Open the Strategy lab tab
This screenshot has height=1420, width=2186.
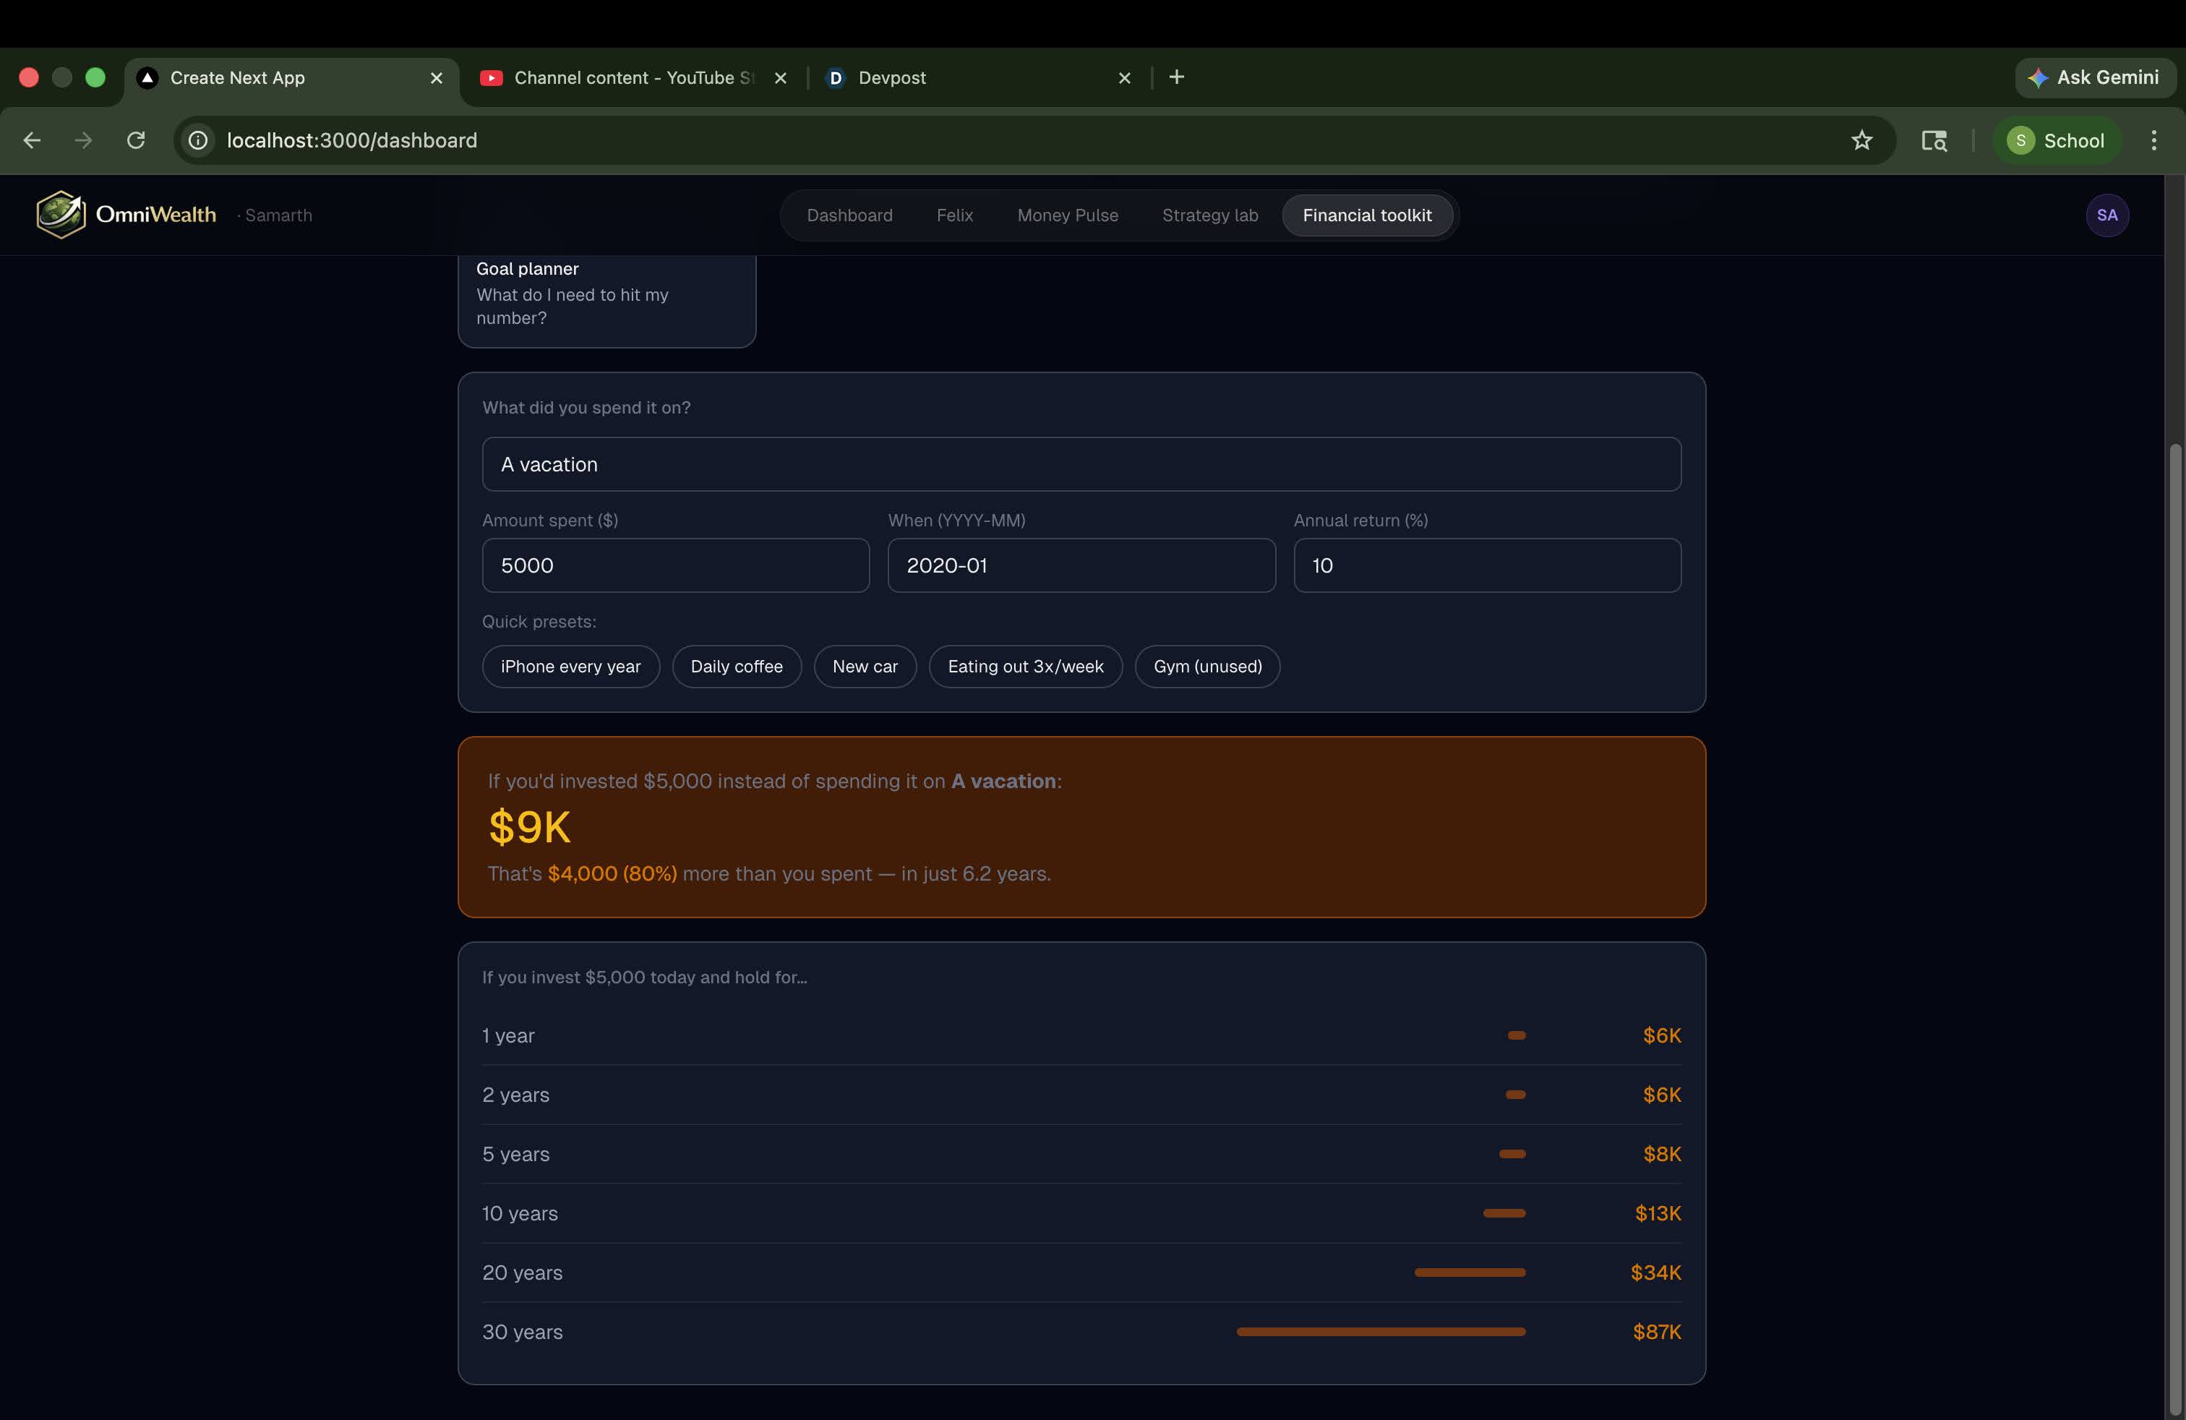(1209, 215)
